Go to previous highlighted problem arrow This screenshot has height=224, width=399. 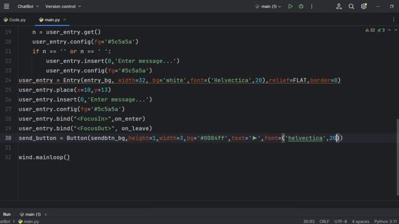coord(389,30)
